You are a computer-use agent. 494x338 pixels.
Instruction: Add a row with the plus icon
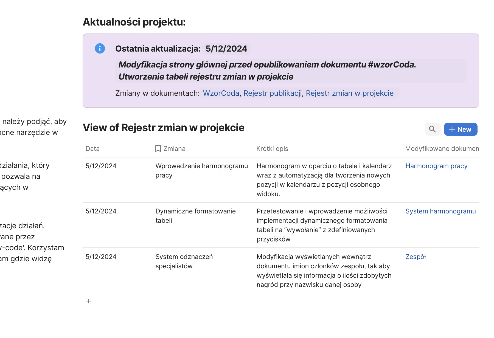(x=89, y=301)
